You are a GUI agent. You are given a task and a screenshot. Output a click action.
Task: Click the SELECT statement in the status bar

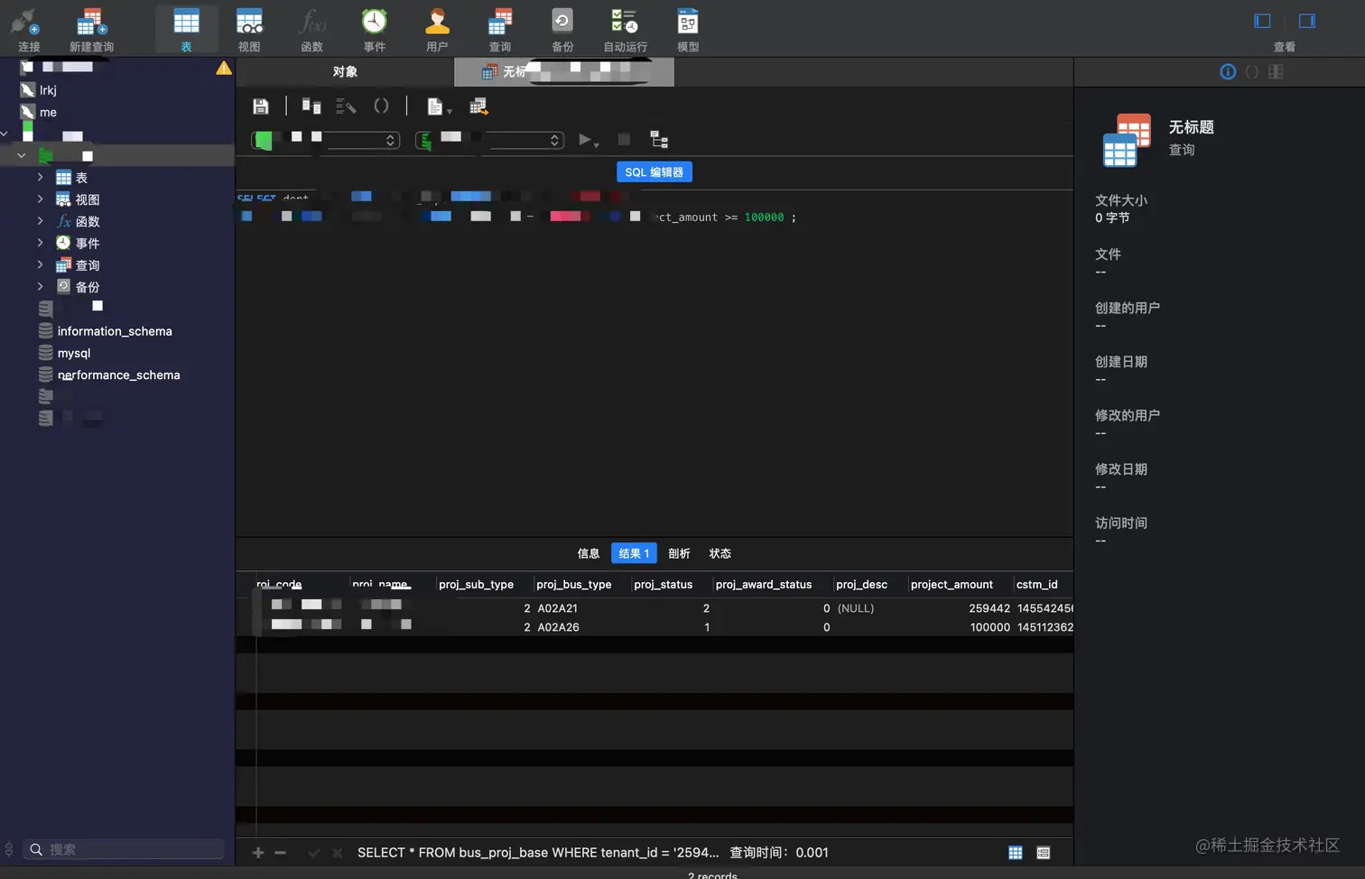(x=538, y=853)
